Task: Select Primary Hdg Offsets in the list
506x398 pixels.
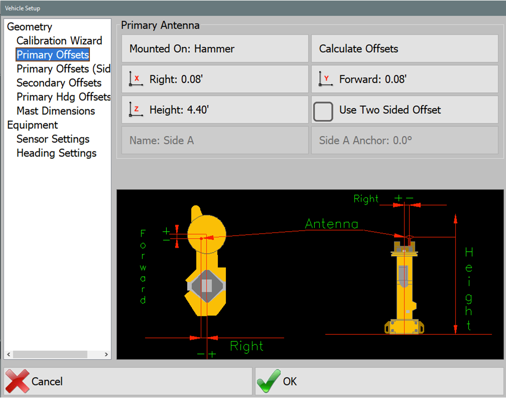Action: pos(63,97)
